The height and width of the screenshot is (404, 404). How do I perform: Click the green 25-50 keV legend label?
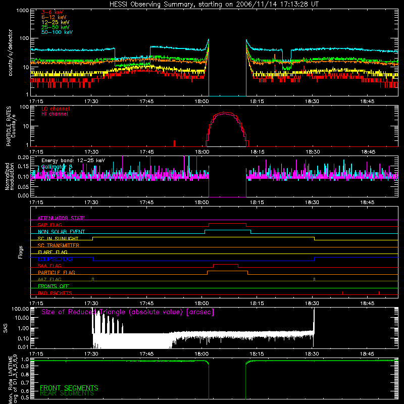(56, 27)
